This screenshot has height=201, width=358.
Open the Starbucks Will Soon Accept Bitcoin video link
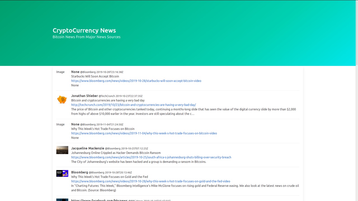(x=136, y=81)
